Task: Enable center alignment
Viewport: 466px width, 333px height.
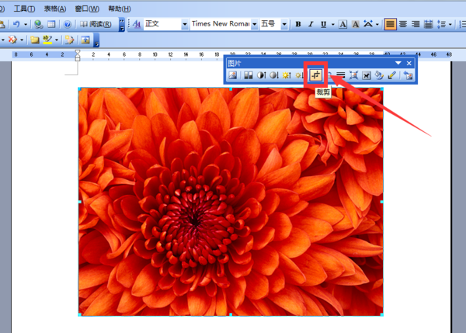Action: coord(402,24)
